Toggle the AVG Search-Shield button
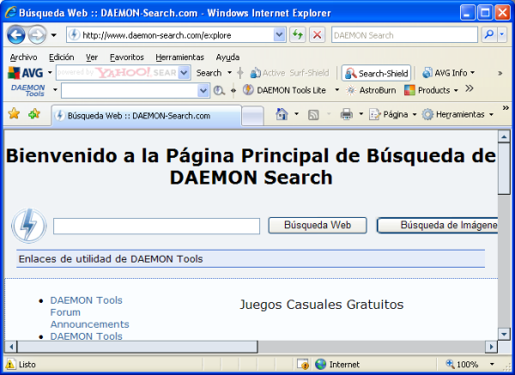Viewport: 515px width, 375px height. click(376, 73)
